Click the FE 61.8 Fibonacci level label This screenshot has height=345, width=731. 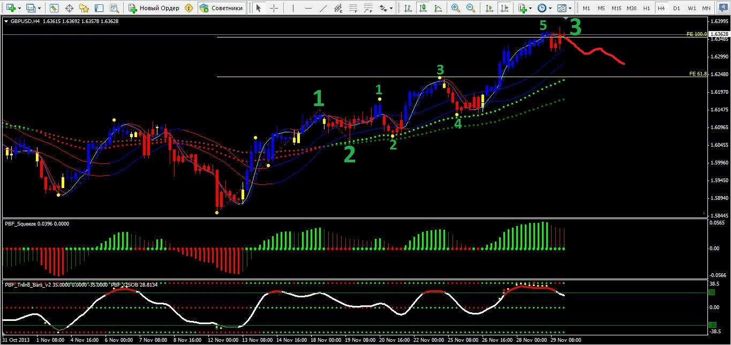(x=698, y=73)
